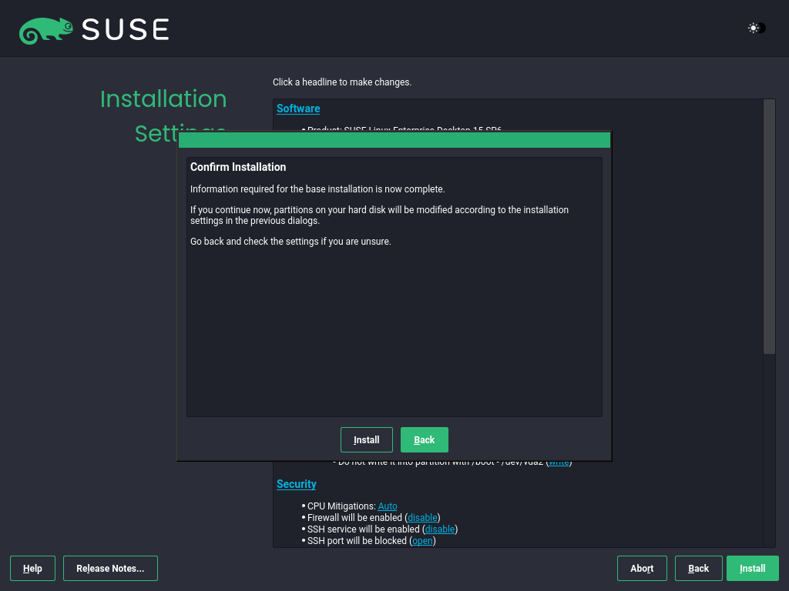Viewport: 789px width, 591px height.
Task: Open the Security settings section
Action: [x=297, y=484]
